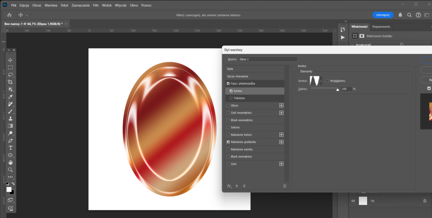432x218 pixels.
Task: Switch to the Dopasowania tab
Action: (381, 27)
